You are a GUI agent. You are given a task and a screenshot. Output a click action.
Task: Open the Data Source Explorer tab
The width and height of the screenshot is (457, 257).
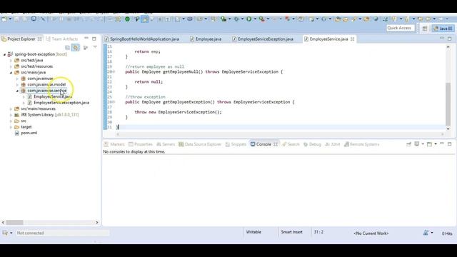click(x=200, y=144)
